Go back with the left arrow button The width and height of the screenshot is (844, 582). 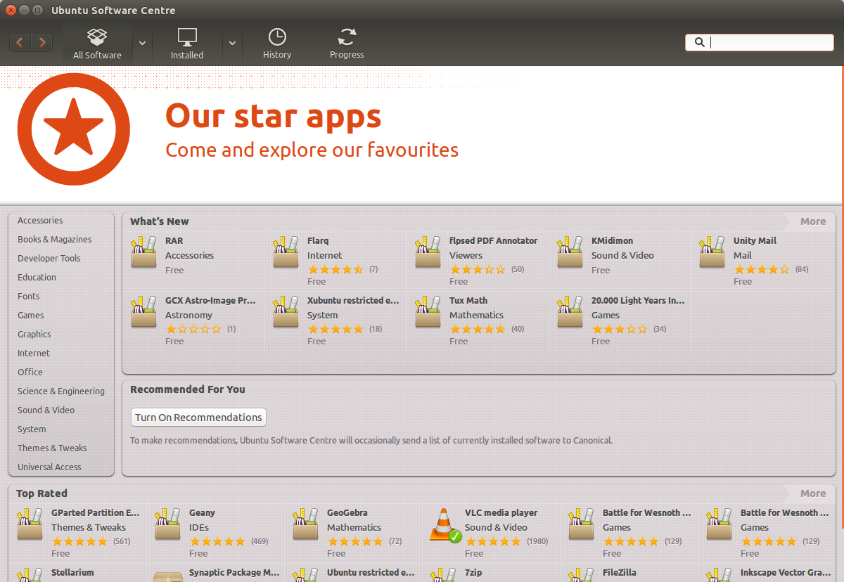coord(20,43)
